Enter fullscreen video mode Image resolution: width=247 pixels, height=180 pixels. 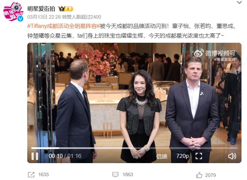tap(199, 156)
